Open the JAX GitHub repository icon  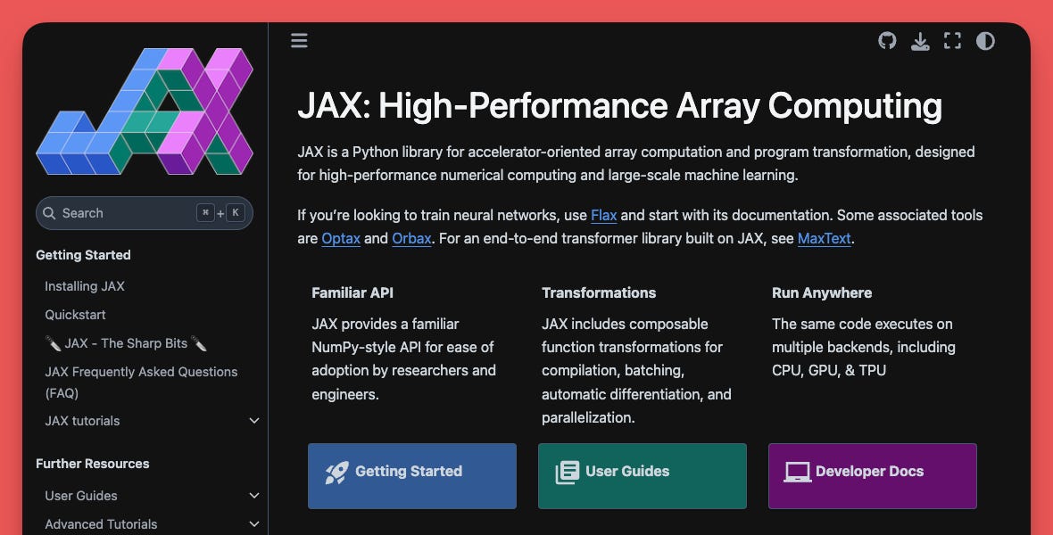pyautogui.click(x=887, y=40)
